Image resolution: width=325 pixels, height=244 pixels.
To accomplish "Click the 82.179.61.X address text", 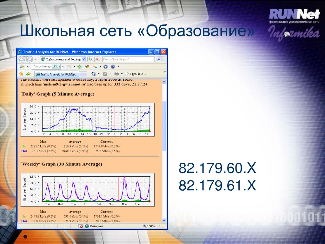I will pyautogui.click(x=217, y=185).
